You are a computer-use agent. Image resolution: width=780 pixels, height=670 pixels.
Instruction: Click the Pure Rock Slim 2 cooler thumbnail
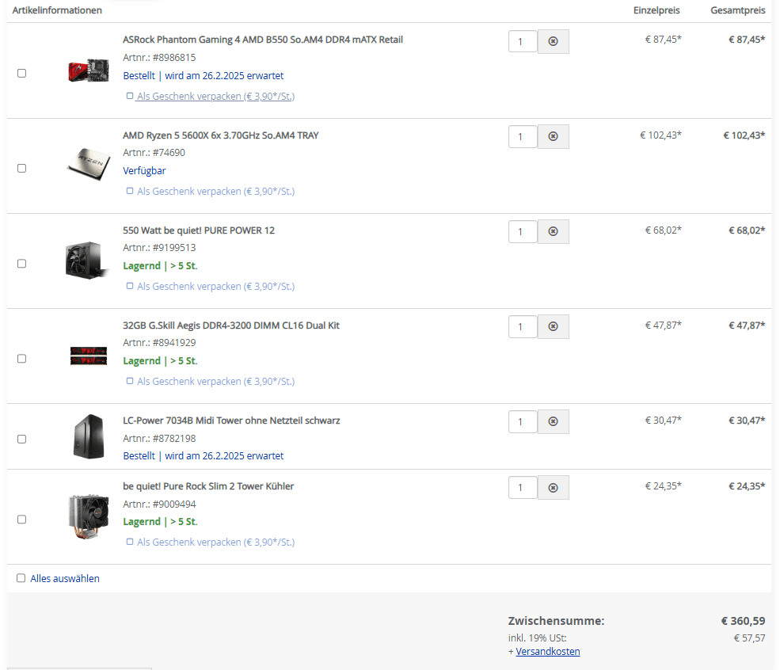(89, 516)
